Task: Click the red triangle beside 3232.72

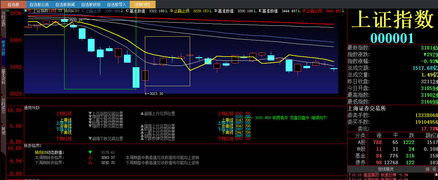Action: pyautogui.click(x=90, y=163)
